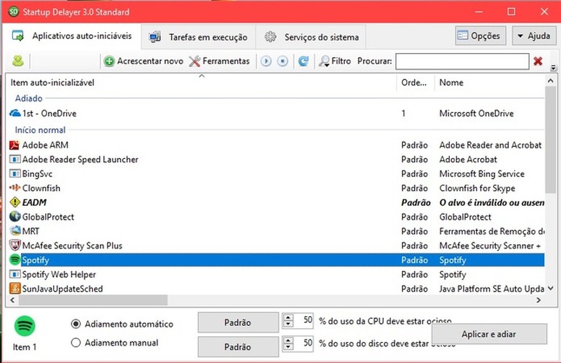Toggle the warning icon on the EADM entry

click(14, 202)
